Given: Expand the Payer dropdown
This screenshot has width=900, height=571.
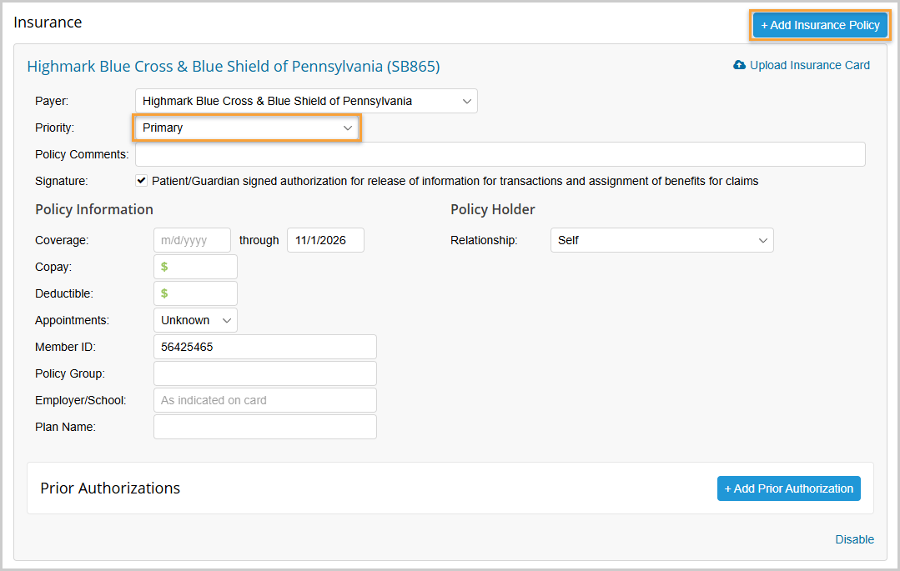Looking at the screenshot, I should [x=306, y=101].
